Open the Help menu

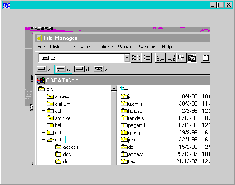167,47
